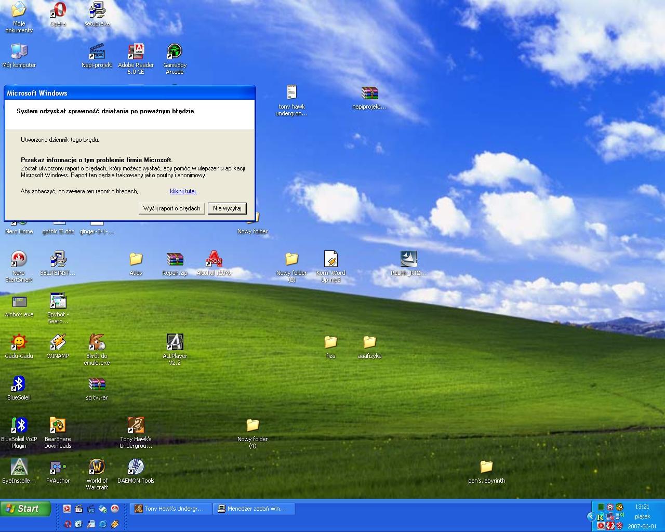Select the Ralink_RT2 desktop icon
Screen dimensions: 665x532
click(x=408, y=263)
